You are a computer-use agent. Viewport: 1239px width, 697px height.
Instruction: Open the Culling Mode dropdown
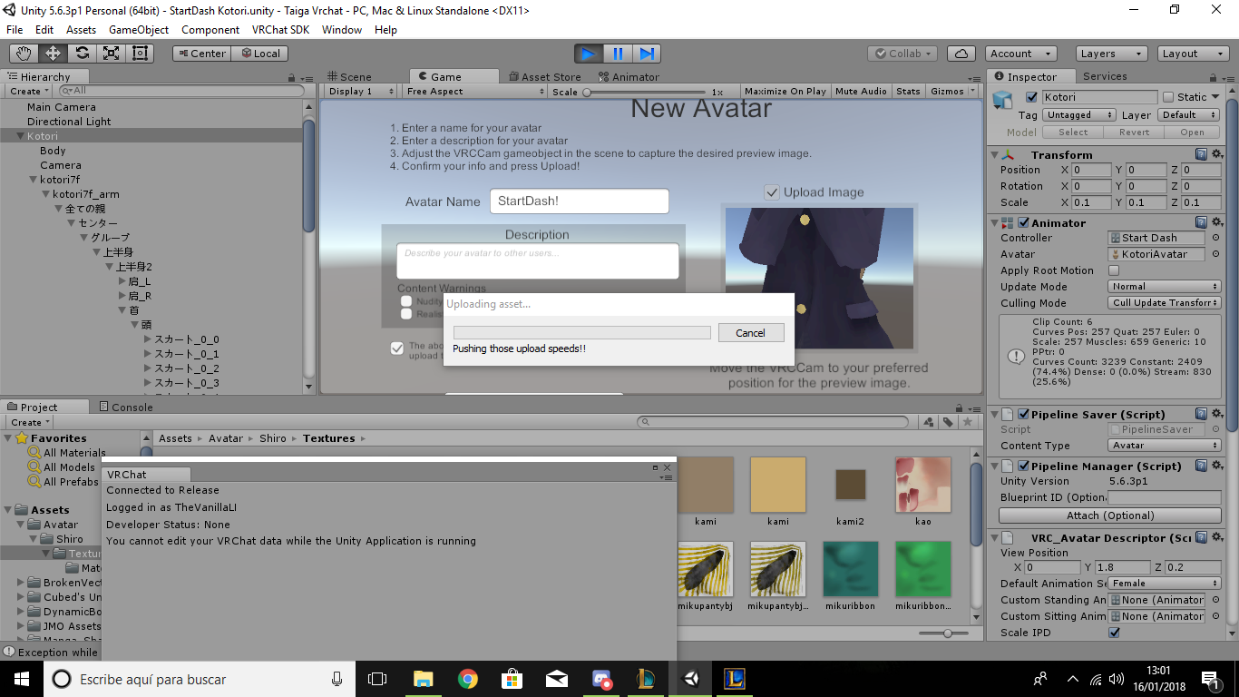[1165, 303]
